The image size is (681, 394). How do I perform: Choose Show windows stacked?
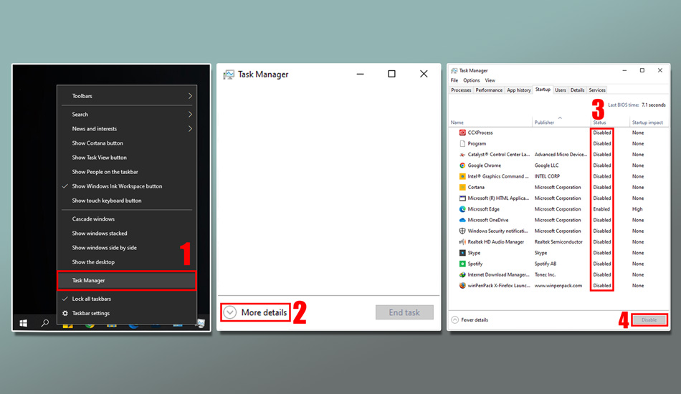pos(100,233)
